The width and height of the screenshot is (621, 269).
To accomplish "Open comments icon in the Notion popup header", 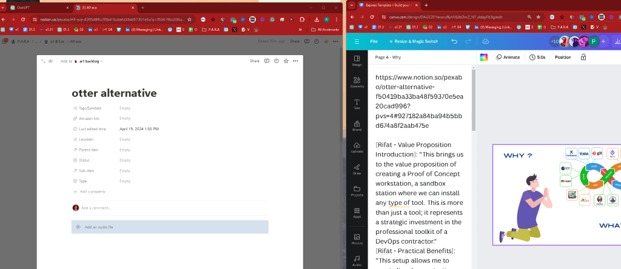I will point(267,61).
